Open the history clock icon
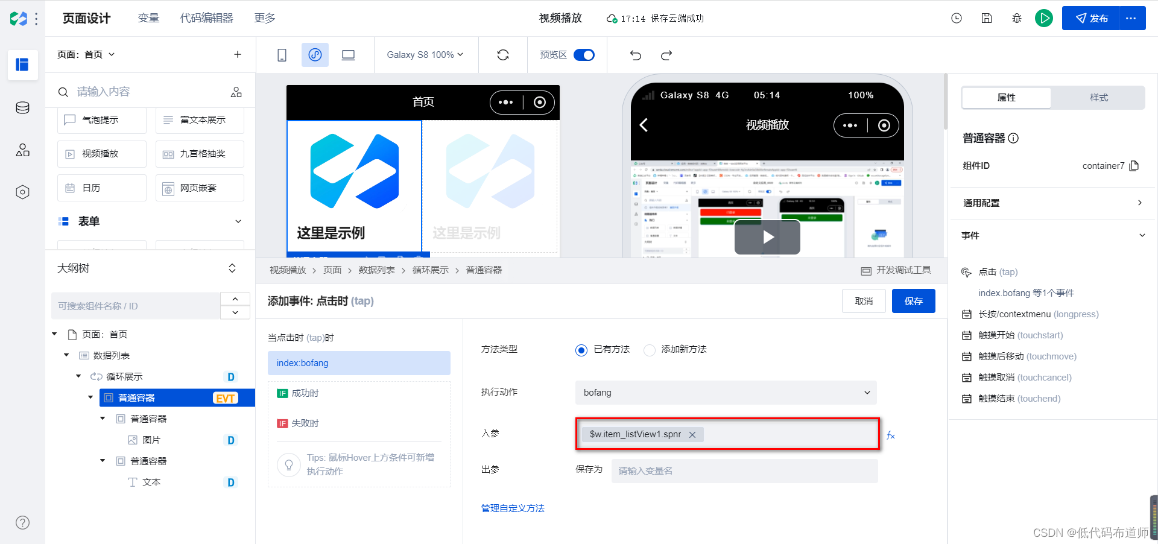The height and width of the screenshot is (544, 1158). [x=957, y=18]
